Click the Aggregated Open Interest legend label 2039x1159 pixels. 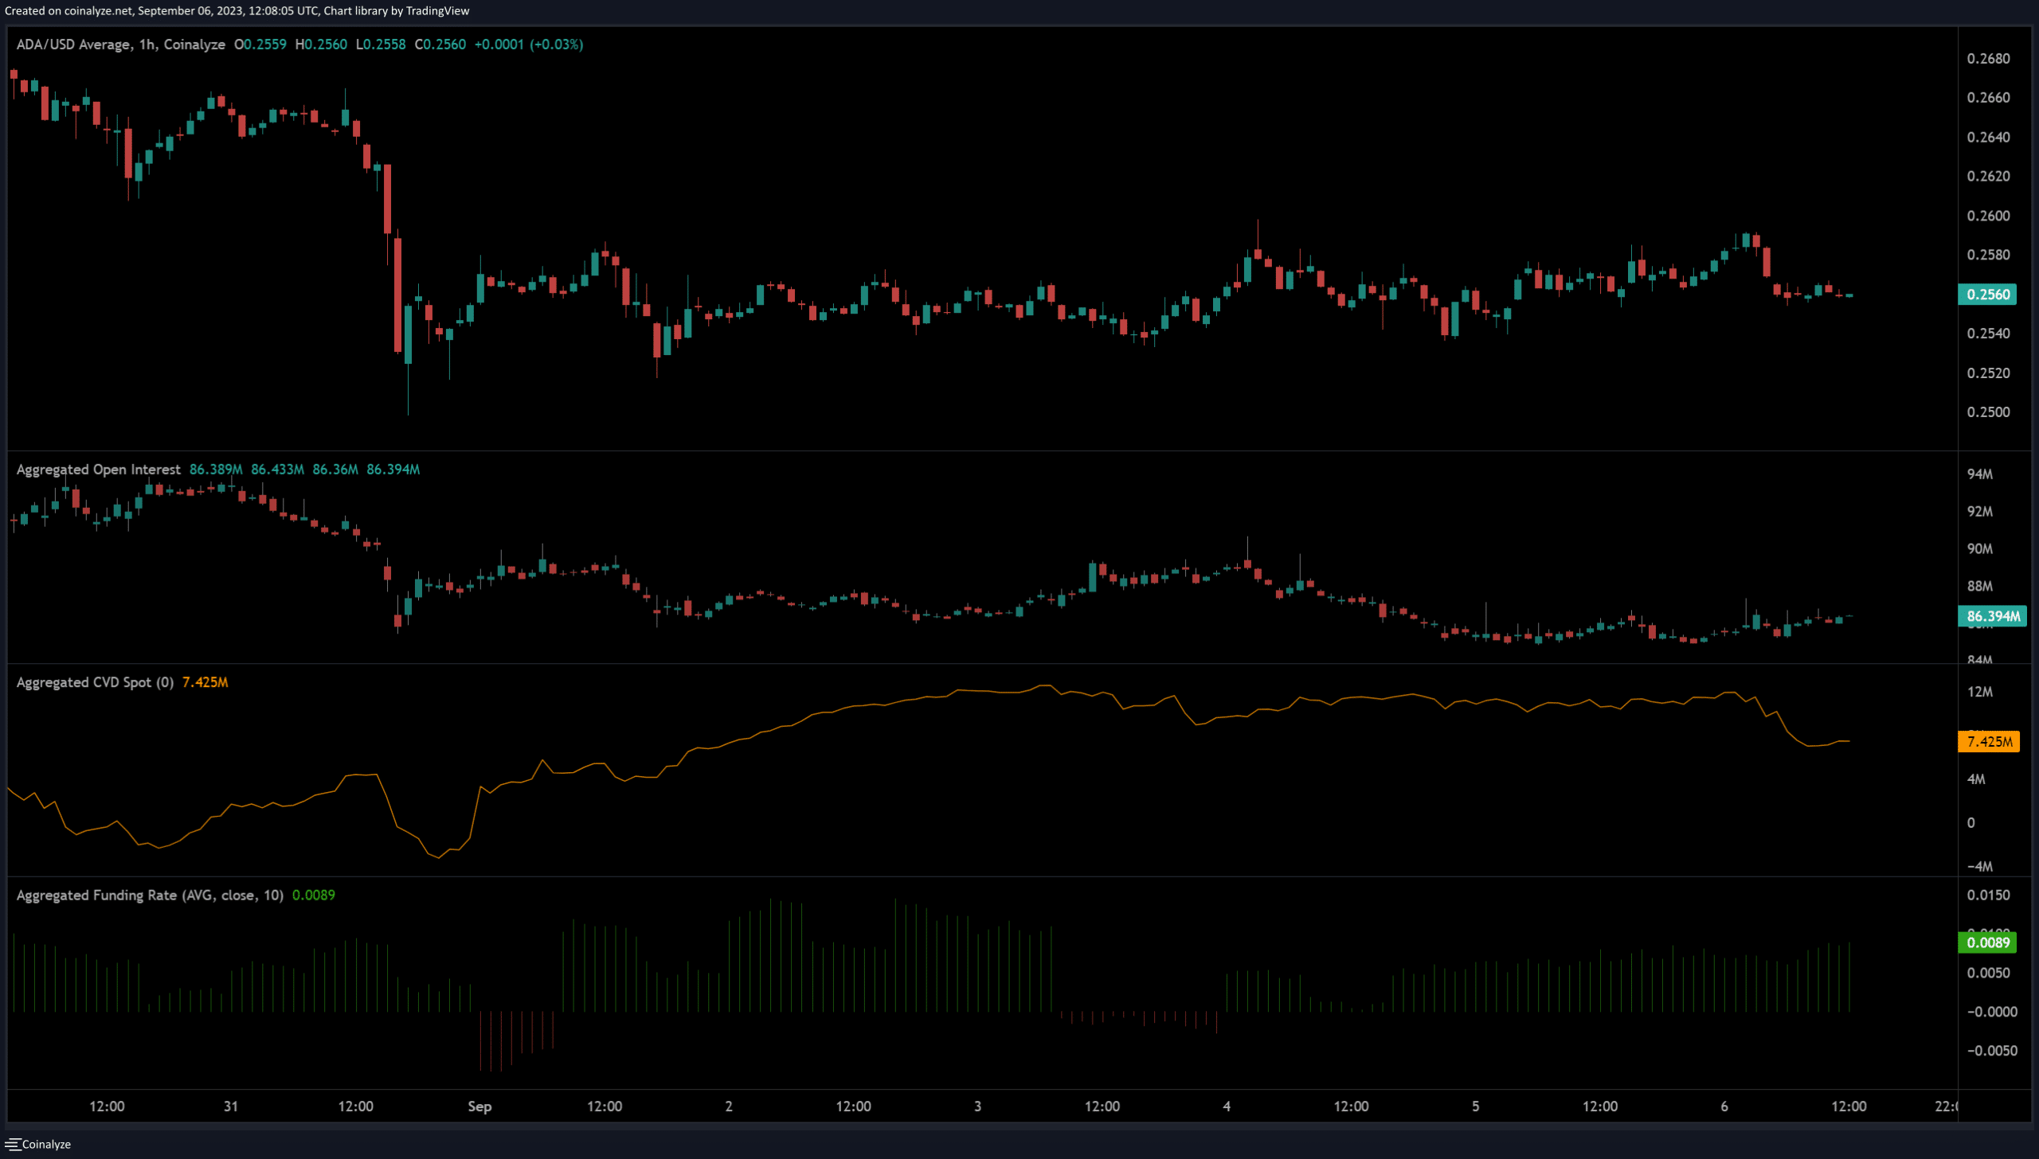point(99,470)
